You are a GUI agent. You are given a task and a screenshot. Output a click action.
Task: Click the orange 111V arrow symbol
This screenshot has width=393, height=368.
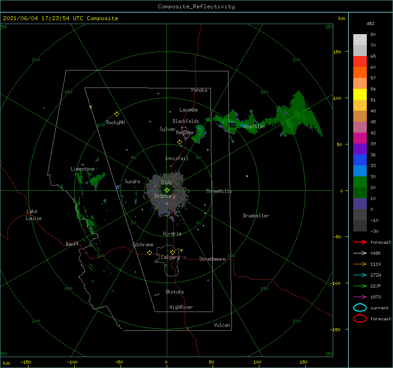point(360,264)
